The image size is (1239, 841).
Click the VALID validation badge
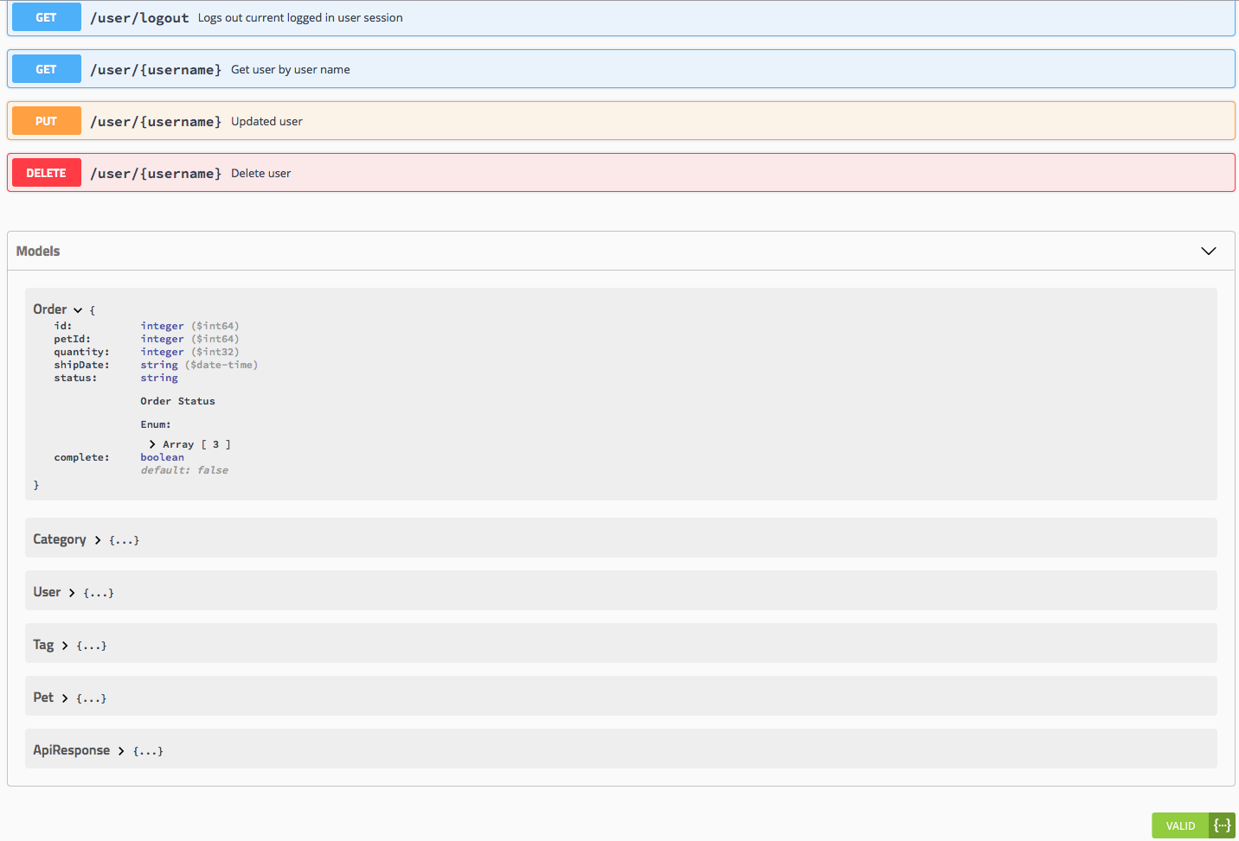[1179, 825]
